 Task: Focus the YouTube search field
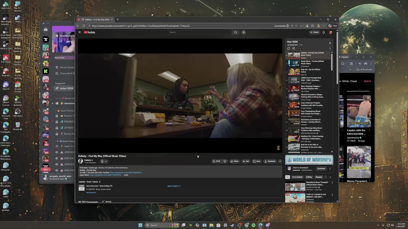point(200,32)
